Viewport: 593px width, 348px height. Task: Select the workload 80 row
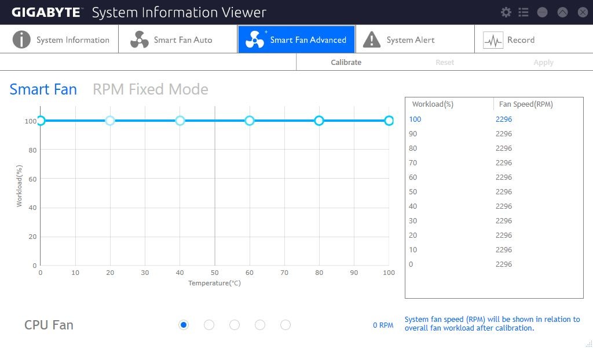(x=494, y=148)
